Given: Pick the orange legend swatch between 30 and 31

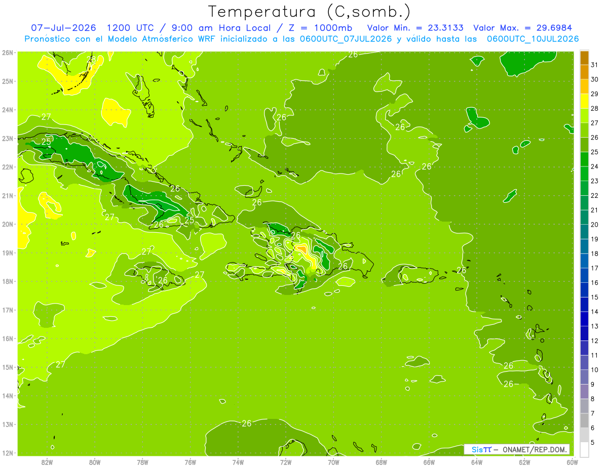Looking at the screenshot, I should pyautogui.click(x=584, y=72).
